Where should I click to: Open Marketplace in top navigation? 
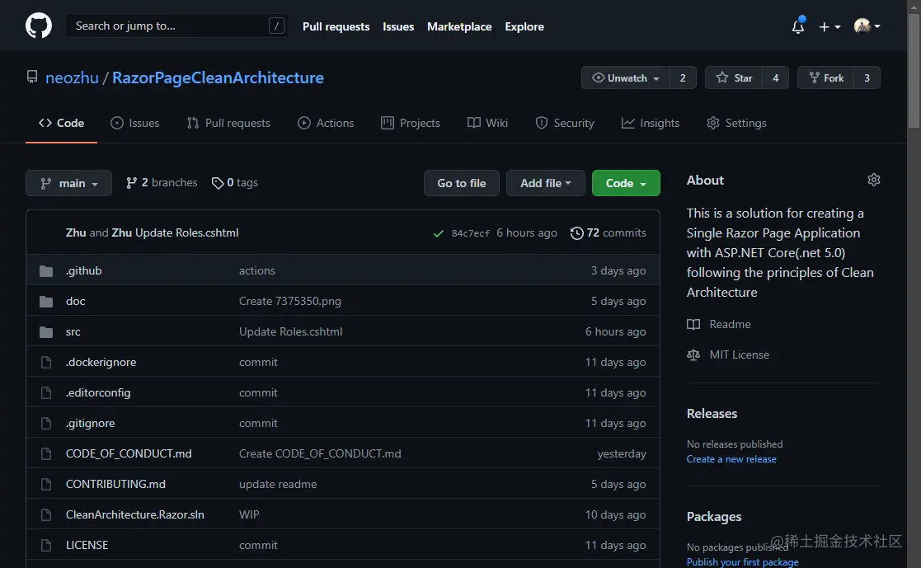point(459,26)
